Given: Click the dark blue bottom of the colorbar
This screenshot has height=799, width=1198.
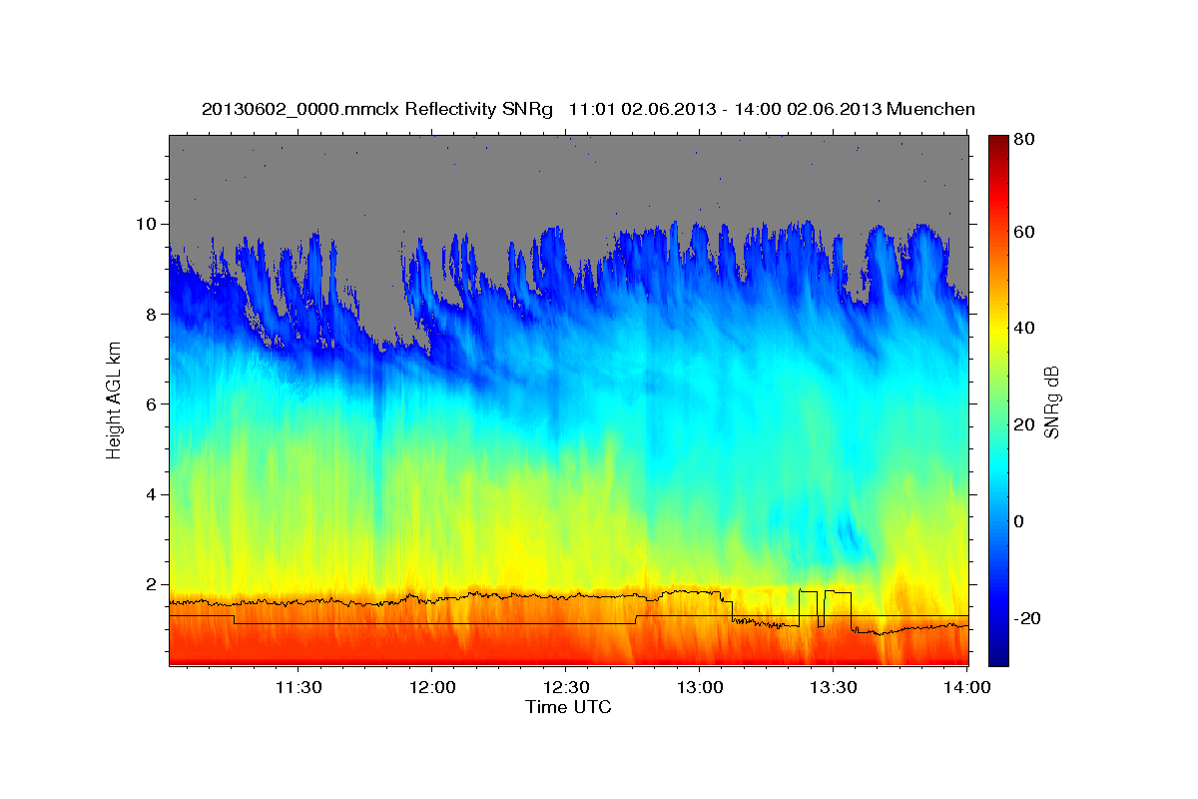Looking at the screenshot, I should click(x=998, y=654).
